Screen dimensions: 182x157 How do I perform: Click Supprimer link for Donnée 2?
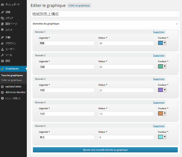click(x=159, y=55)
